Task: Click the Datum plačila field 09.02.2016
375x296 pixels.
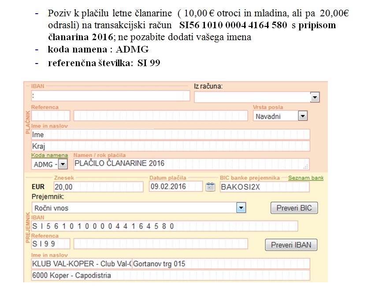Action: click(175, 187)
